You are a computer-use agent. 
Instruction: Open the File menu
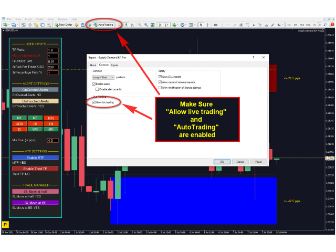pos(9,19)
